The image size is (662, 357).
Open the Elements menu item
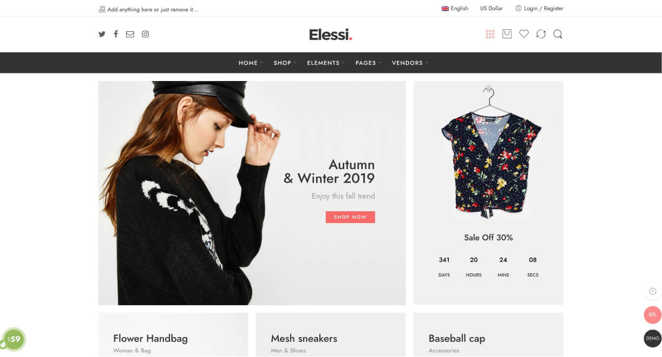tap(326, 63)
